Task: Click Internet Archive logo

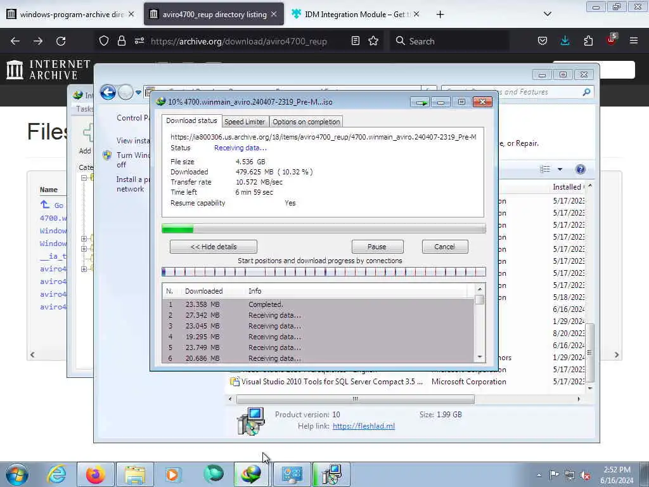Action: (x=48, y=69)
